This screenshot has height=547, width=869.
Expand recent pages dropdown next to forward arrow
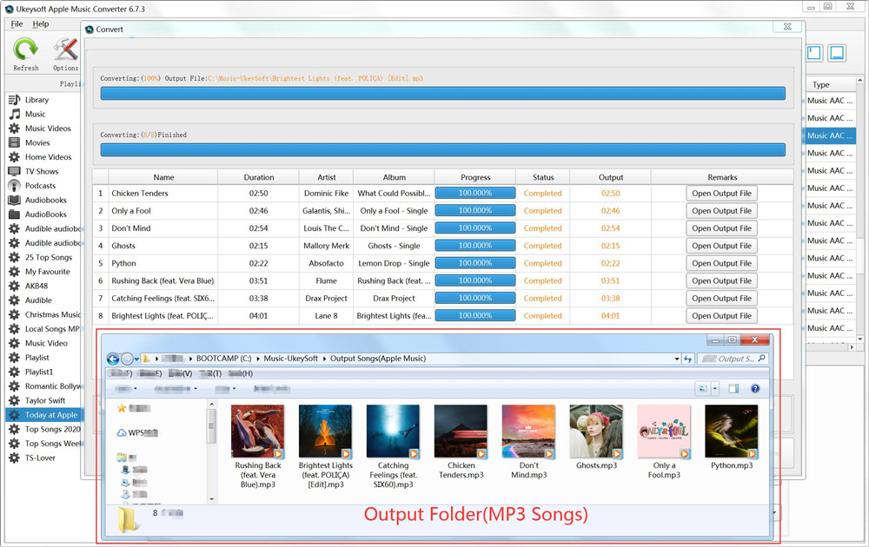(x=136, y=359)
